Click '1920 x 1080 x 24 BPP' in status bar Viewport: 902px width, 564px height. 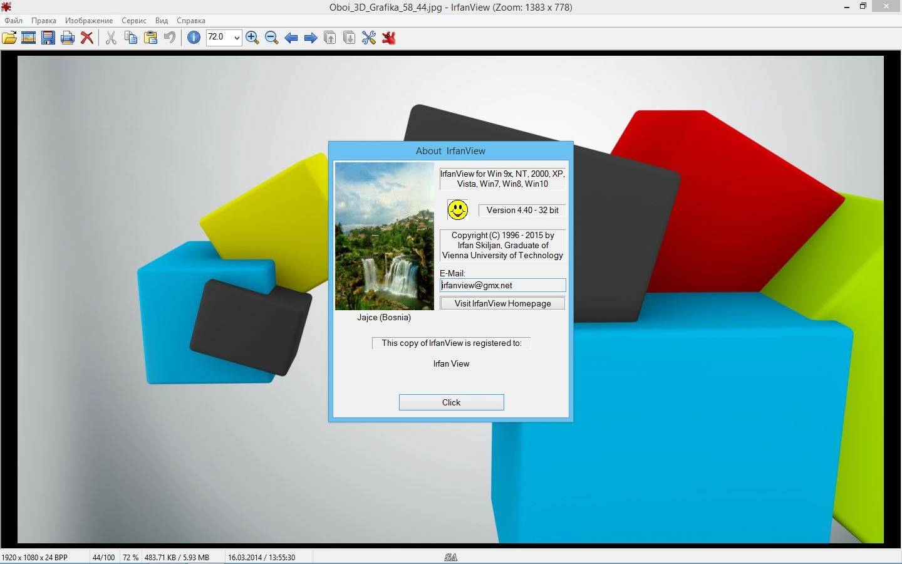coord(34,557)
